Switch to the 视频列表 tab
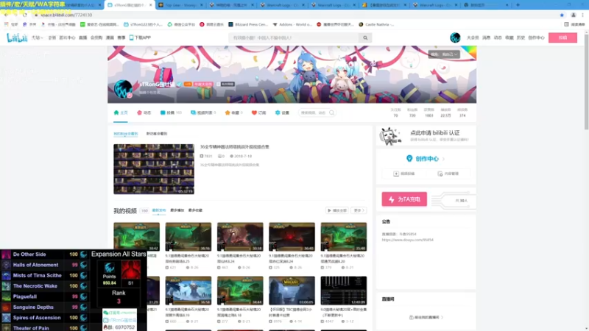Viewport: 589px width, 331px height. pos(203,113)
